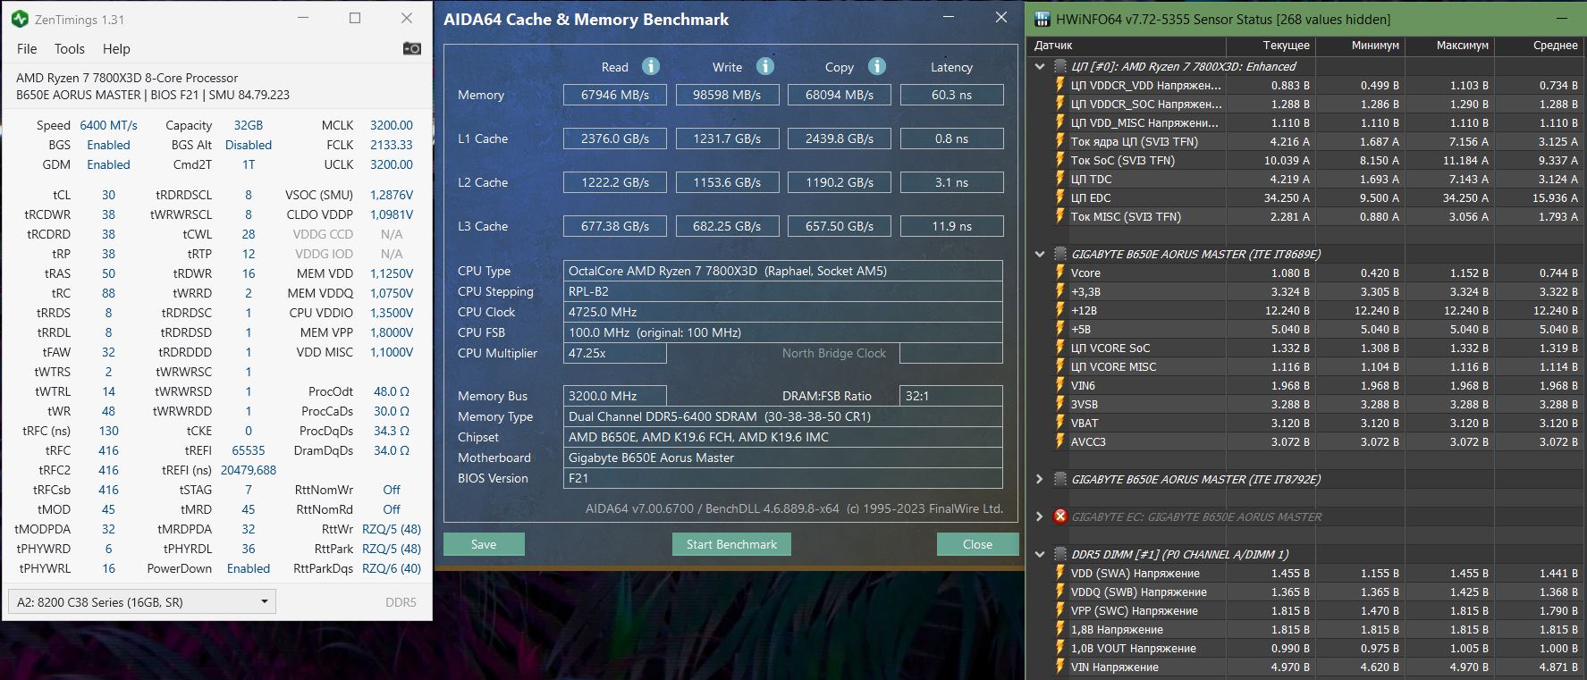
Task: Click the red error icon for GIGABYTE EC
Action: point(1060,516)
